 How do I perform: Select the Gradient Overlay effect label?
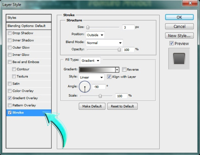coord(25,98)
